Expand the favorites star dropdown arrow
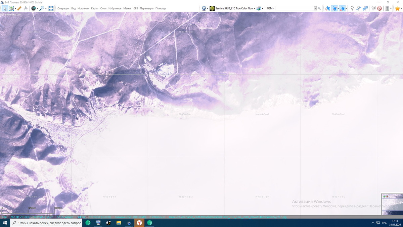403x227 pixels. [x=401, y=8]
